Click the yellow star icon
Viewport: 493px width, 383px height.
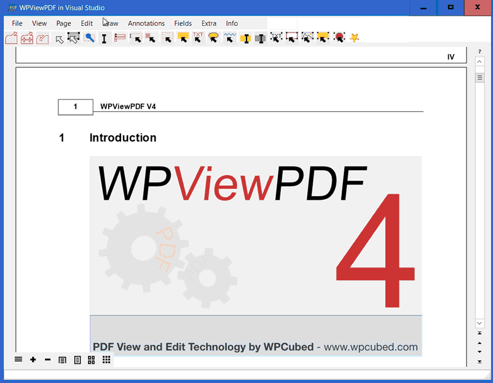coord(354,38)
